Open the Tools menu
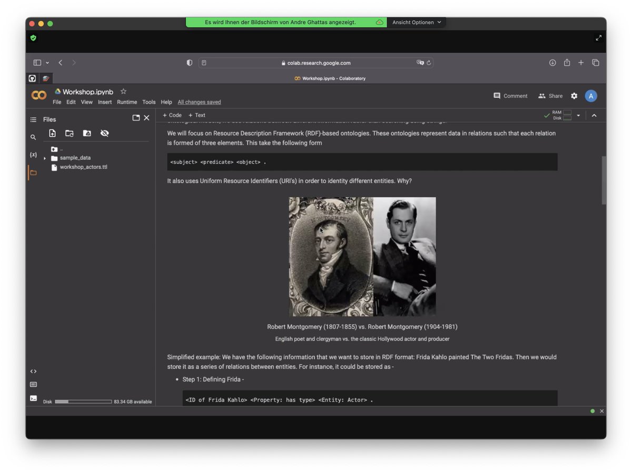Viewport: 632px width, 473px height. (x=149, y=102)
